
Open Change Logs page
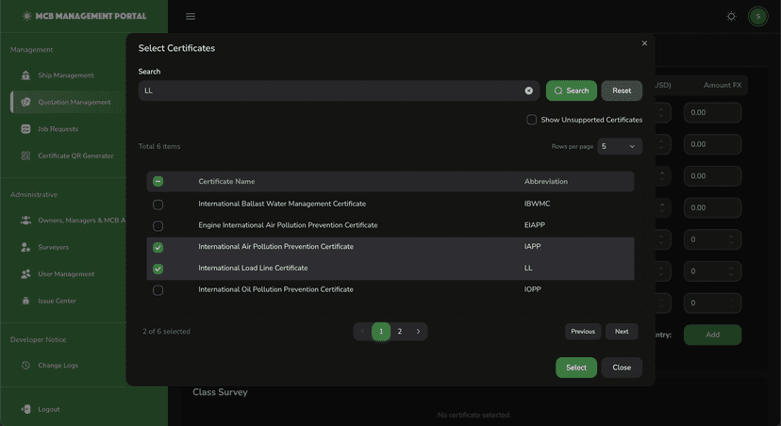pos(58,366)
